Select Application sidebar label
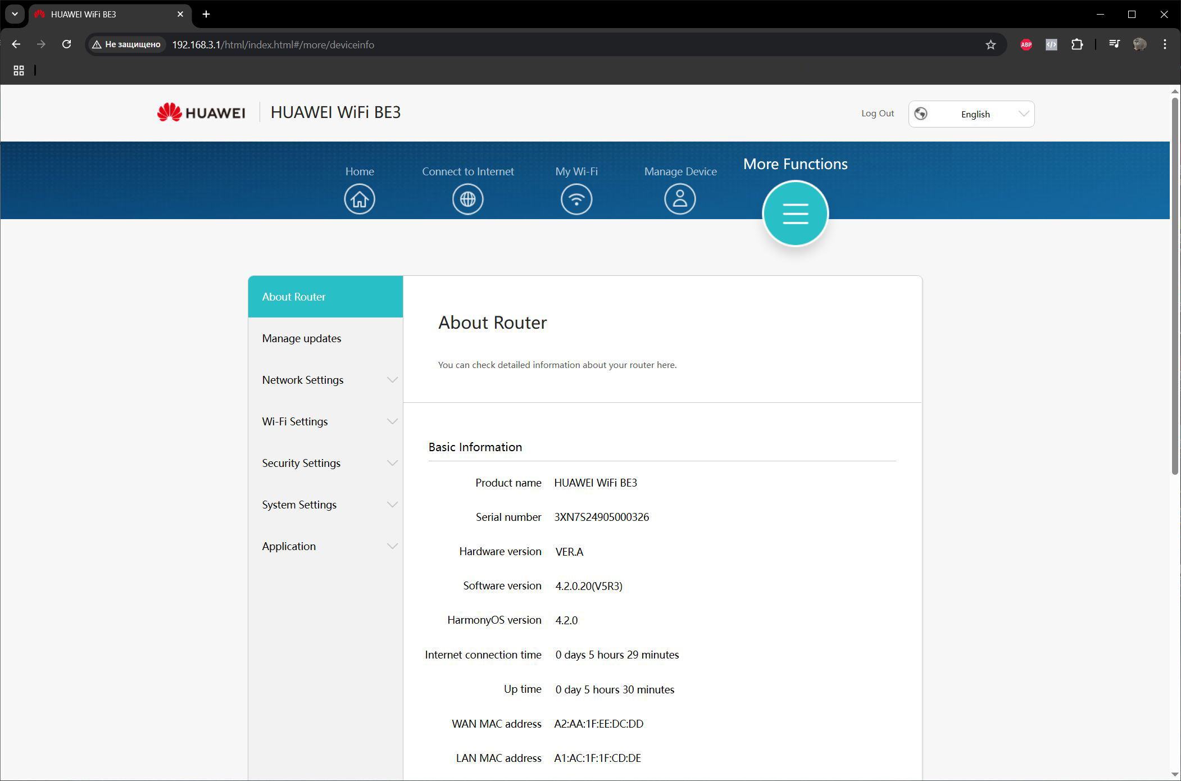 tap(289, 546)
